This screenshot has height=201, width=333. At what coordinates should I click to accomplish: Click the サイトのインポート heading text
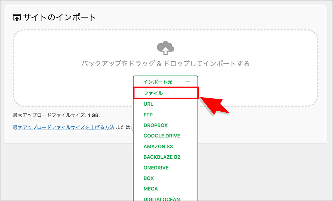click(x=59, y=17)
